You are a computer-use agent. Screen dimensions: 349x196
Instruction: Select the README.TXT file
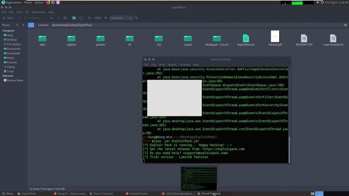click(x=304, y=40)
